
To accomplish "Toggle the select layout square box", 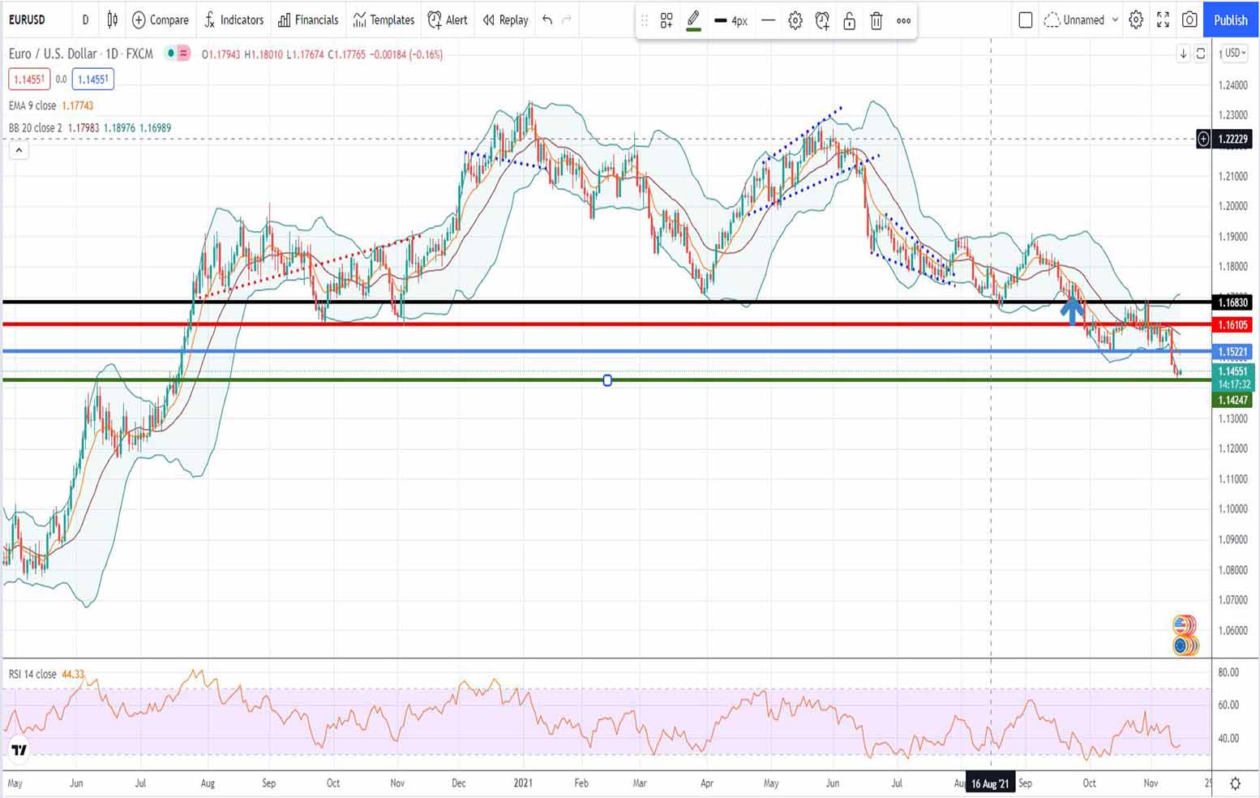I will coord(1025,20).
